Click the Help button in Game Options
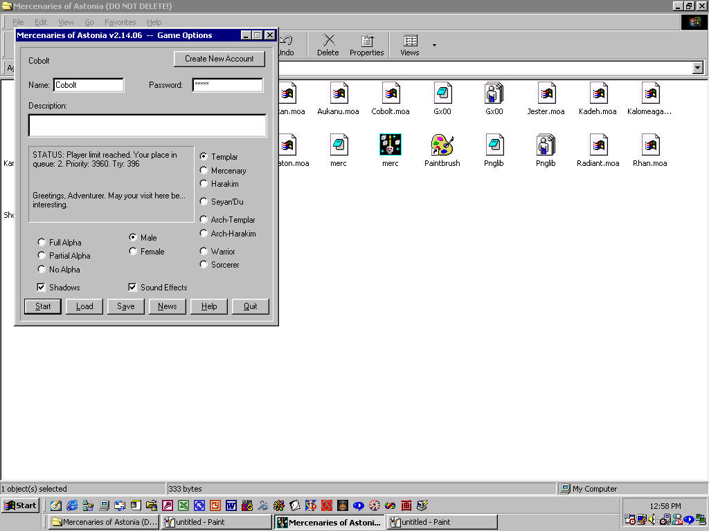Image resolution: width=709 pixels, height=531 pixels. (x=209, y=306)
